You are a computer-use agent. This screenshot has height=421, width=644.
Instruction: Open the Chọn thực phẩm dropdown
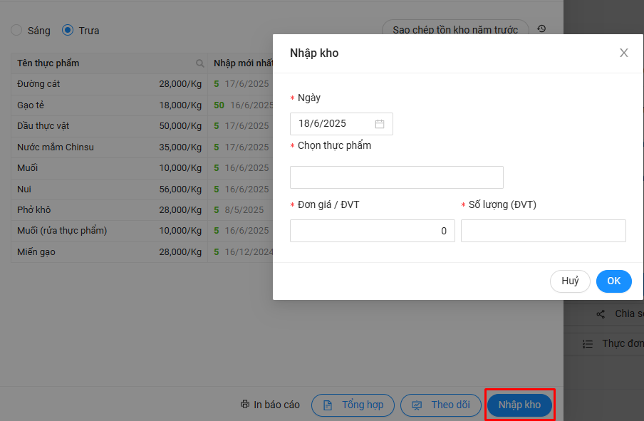point(396,177)
